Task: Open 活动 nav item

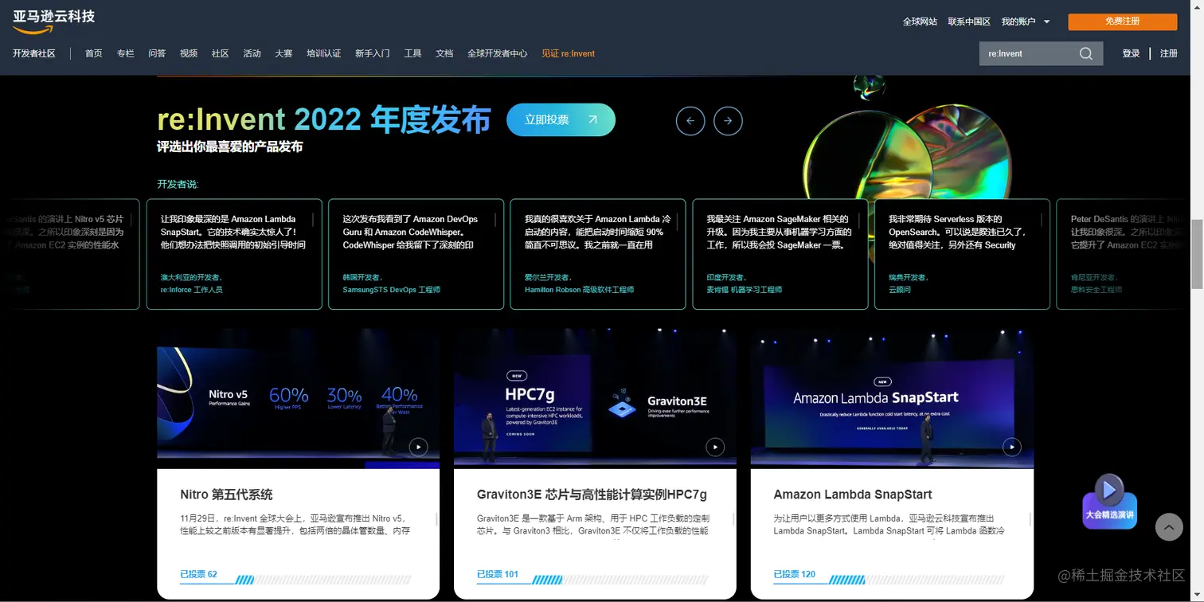Action: 252,53
